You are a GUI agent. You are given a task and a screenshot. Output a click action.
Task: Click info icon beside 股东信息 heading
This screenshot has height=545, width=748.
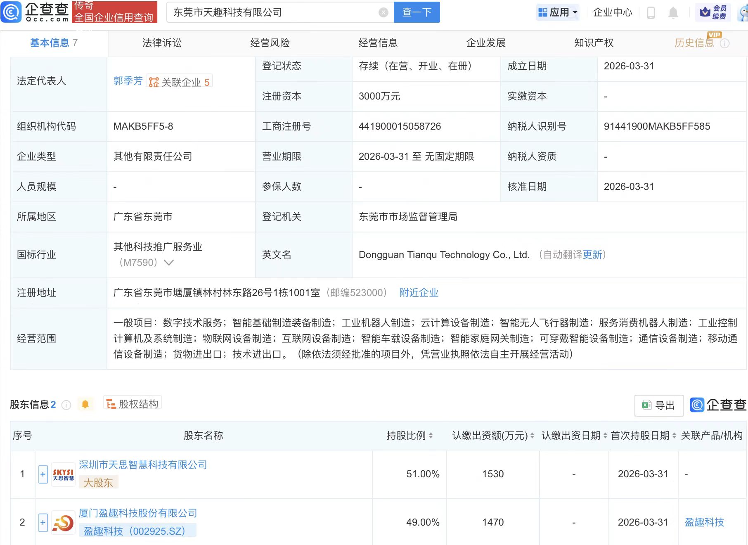tap(66, 405)
